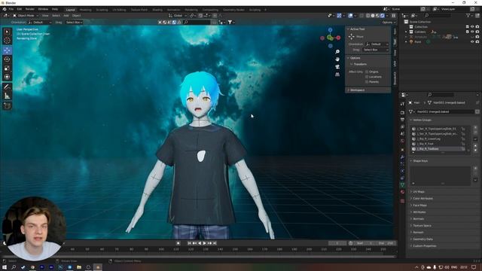Open the Material properties tab icon
Screen dimensions: 482x271
click(x=402, y=192)
